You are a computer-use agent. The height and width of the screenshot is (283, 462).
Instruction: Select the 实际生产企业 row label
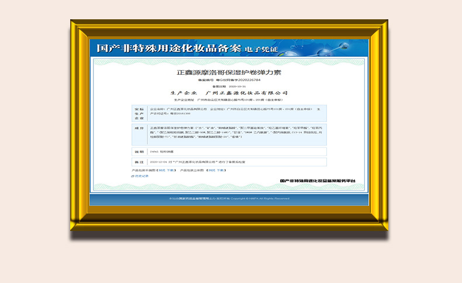point(139,113)
